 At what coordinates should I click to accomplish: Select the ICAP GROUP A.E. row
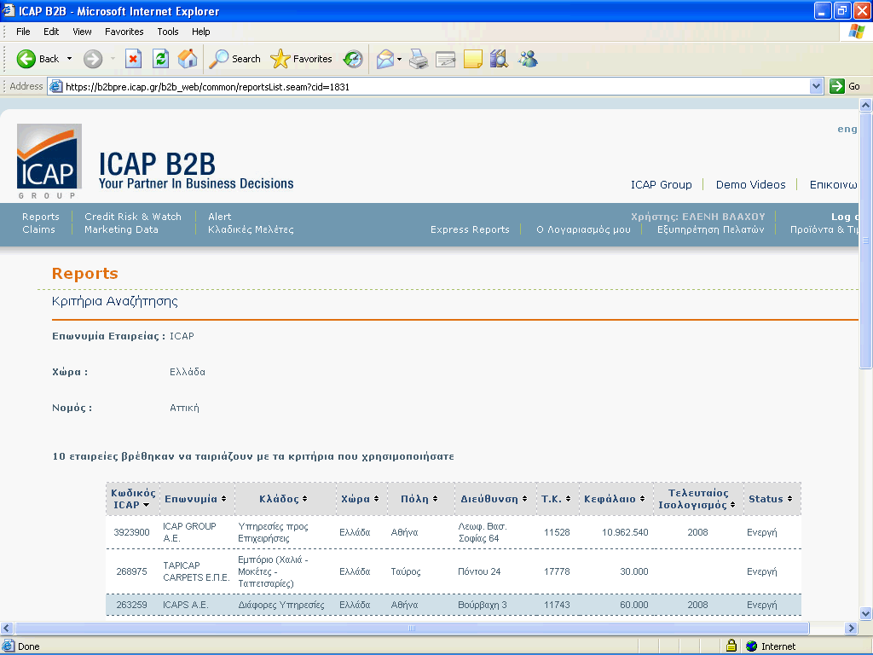454,532
